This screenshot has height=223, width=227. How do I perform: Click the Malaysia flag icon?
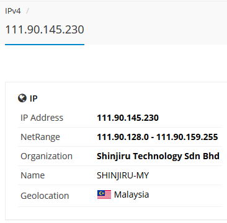point(104,195)
